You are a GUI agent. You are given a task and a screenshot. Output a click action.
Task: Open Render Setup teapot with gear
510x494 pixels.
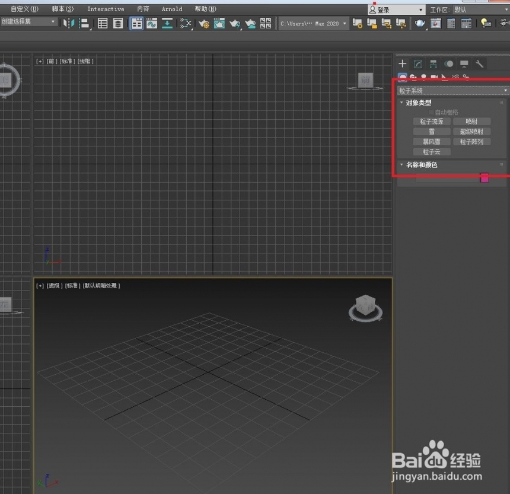coord(204,23)
